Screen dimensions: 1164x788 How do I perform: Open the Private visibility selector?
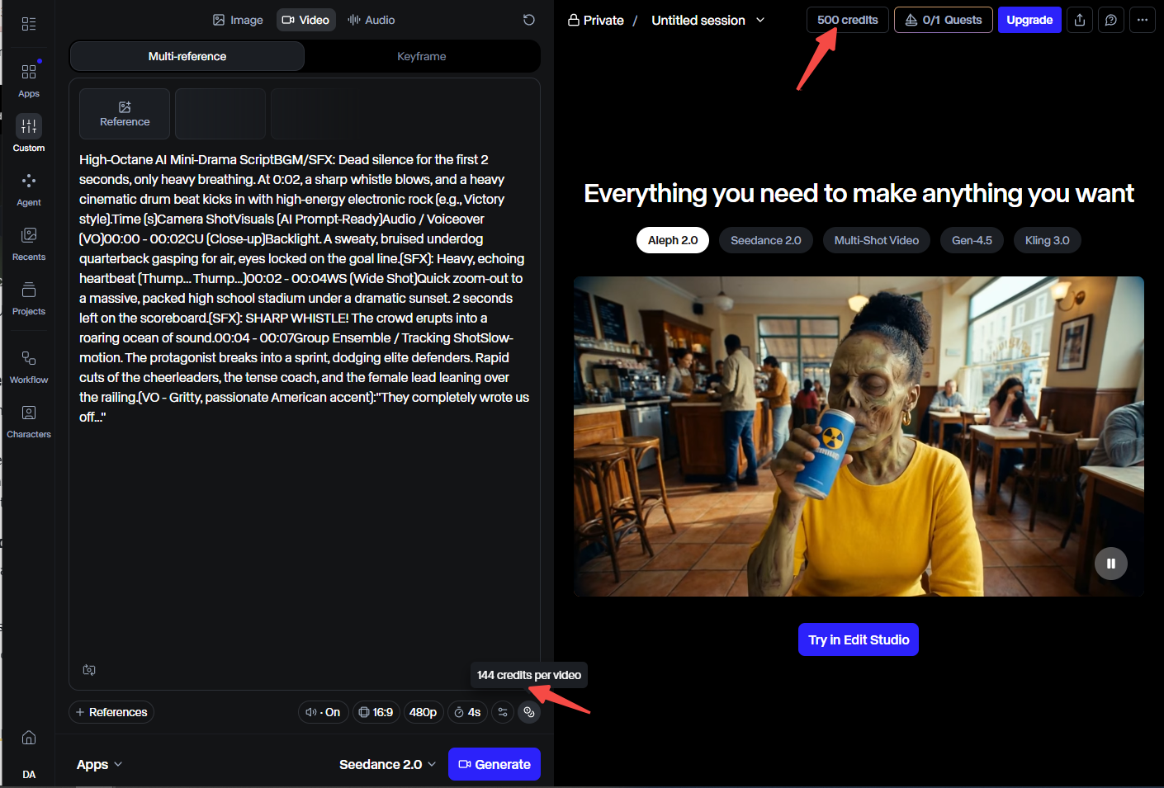595,20
